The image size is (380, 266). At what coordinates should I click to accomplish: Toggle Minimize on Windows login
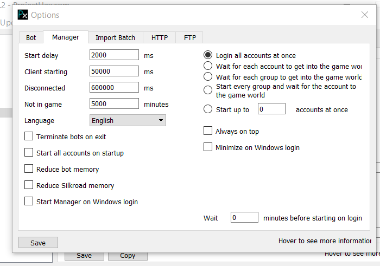tap(208, 147)
